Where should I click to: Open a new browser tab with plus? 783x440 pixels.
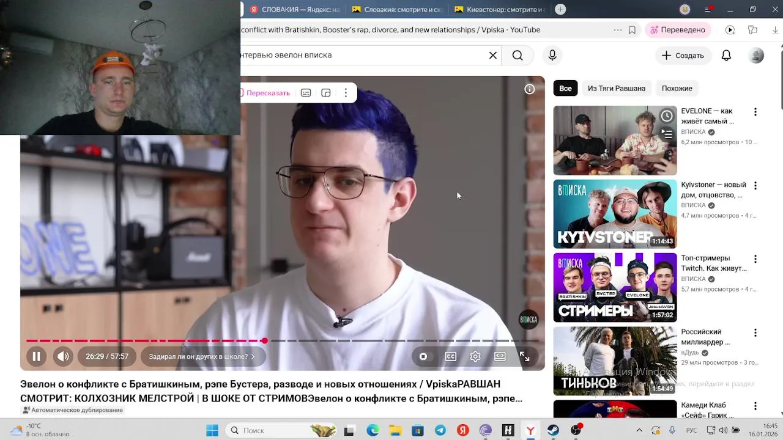560,9
